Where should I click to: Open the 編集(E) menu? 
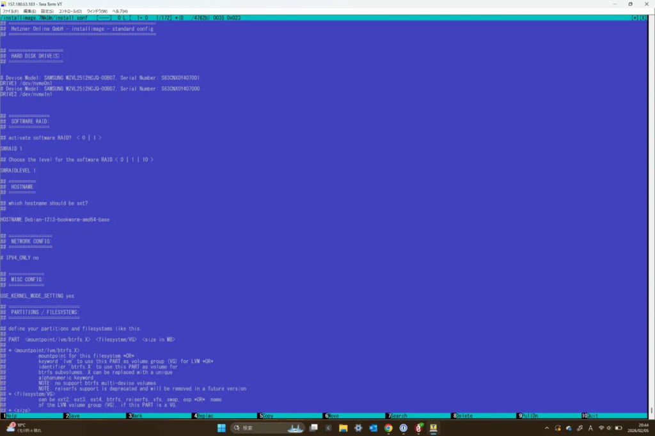(x=29, y=12)
